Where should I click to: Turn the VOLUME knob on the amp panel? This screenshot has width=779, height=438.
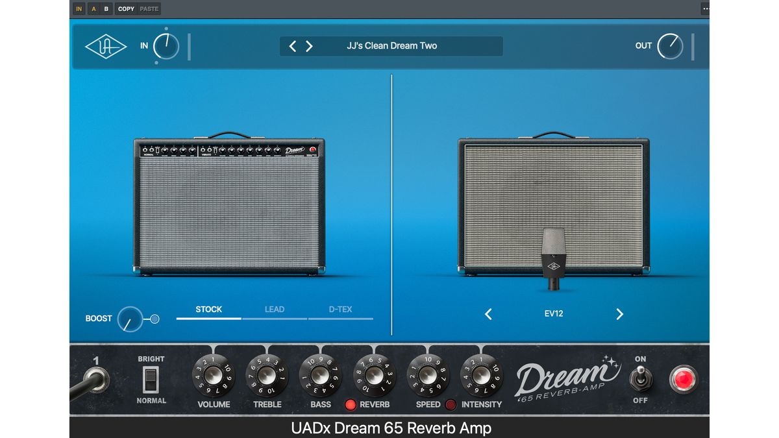(x=213, y=376)
